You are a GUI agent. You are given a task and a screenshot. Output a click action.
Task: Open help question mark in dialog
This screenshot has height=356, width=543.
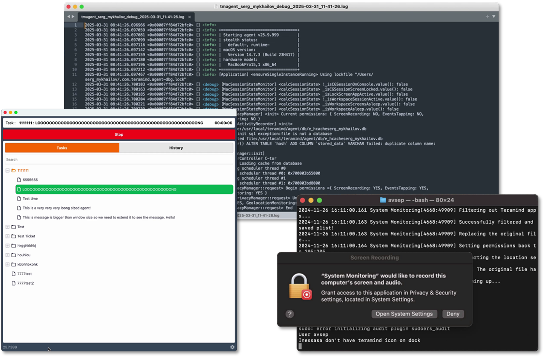(290, 314)
